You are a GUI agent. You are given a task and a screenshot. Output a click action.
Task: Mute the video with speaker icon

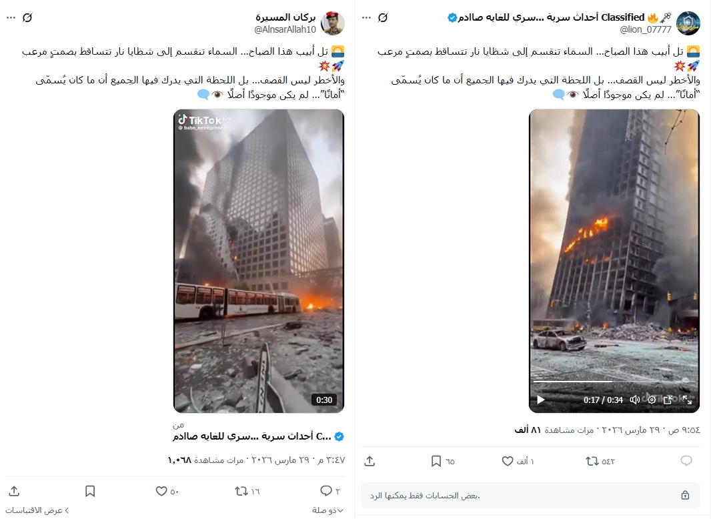(635, 400)
